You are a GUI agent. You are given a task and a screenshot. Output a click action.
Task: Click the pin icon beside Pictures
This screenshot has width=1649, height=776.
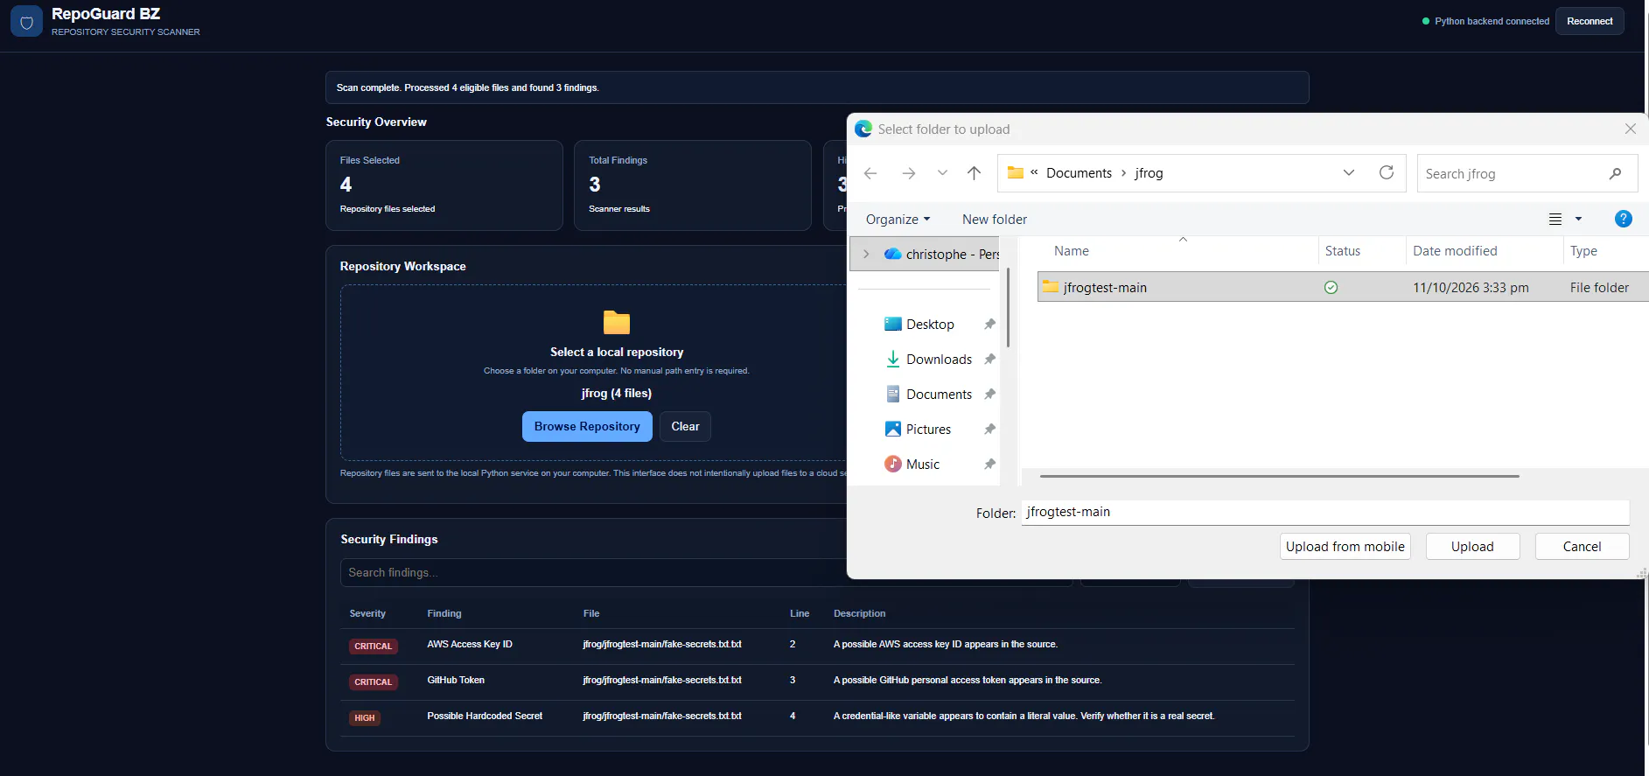[989, 430]
